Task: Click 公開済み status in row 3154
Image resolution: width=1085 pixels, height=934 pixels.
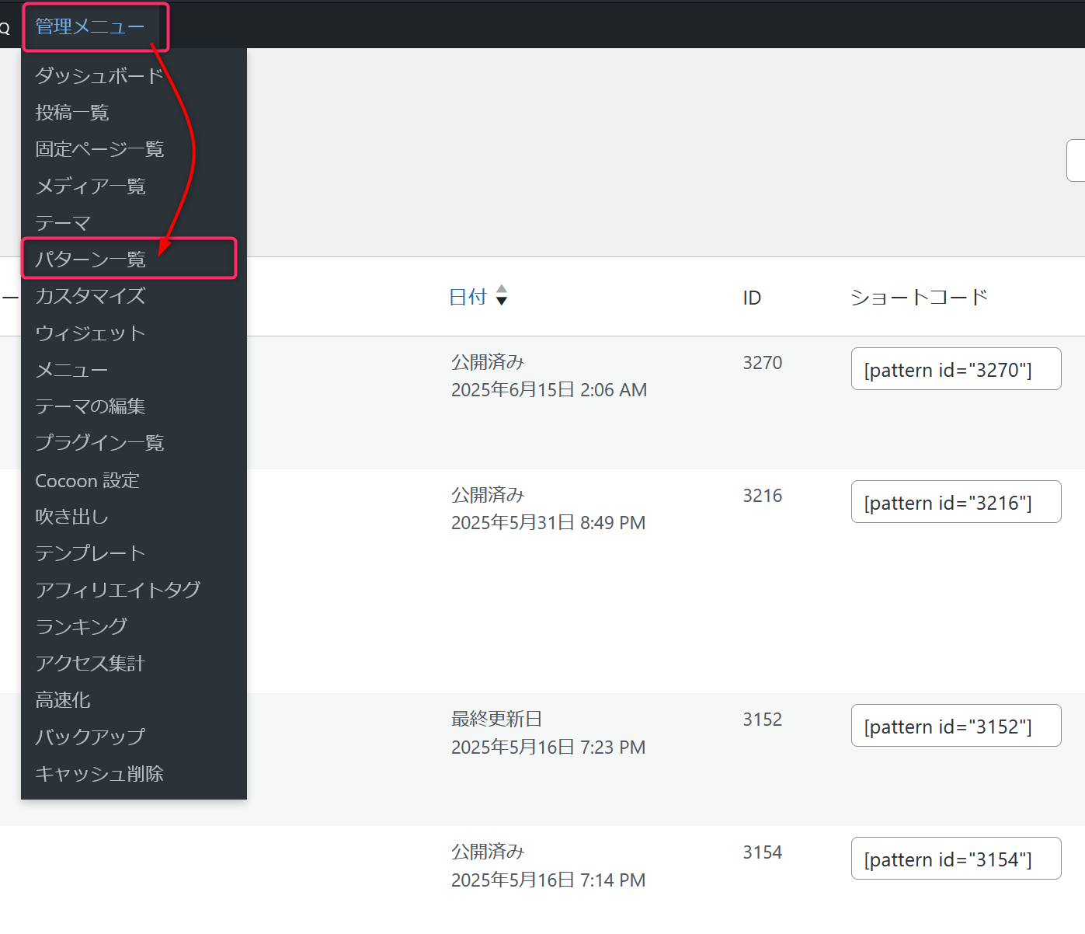Action: click(x=488, y=852)
